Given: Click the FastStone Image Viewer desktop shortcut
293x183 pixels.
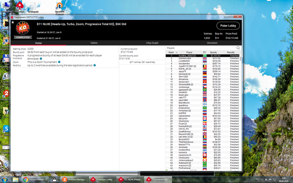Looking at the screenshot, I should tap(5, 43).
